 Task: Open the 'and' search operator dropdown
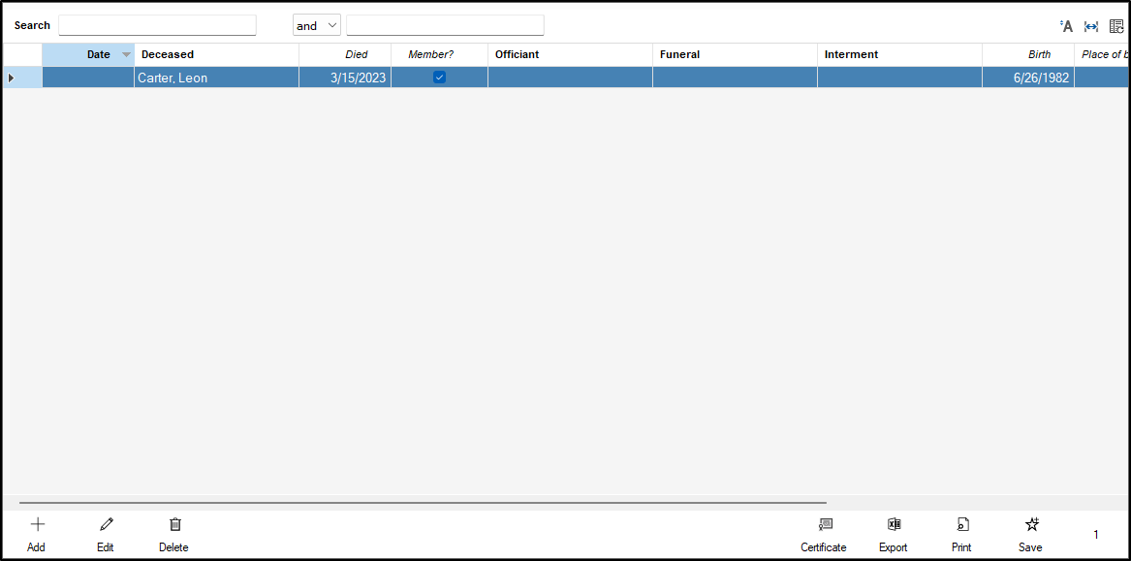tap(317, 25)
